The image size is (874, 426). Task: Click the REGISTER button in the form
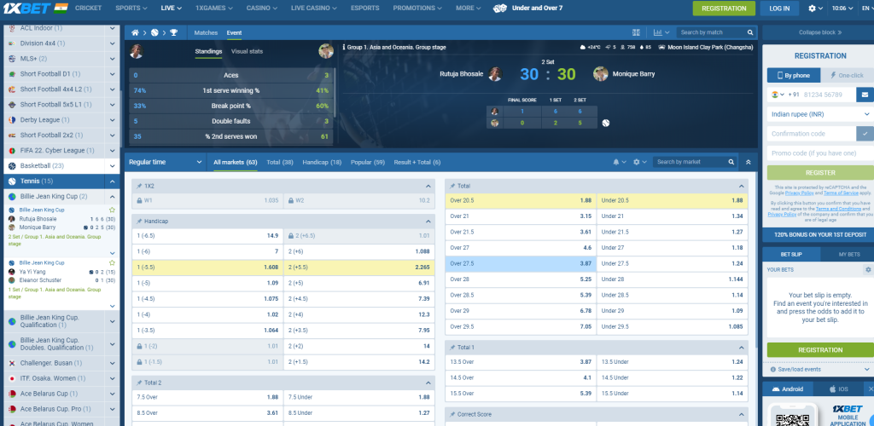click(x=820, y=172)
